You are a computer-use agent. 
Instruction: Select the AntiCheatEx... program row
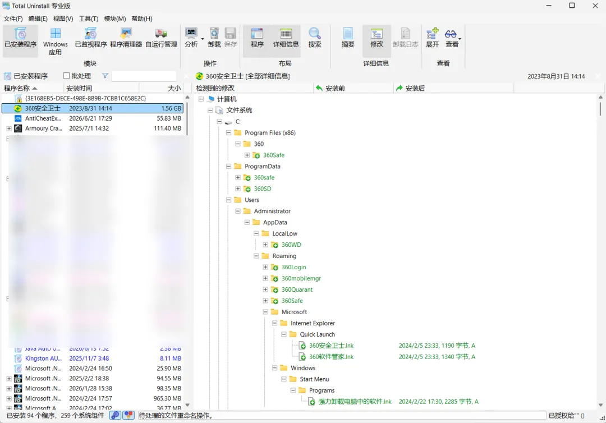(93, 118)
